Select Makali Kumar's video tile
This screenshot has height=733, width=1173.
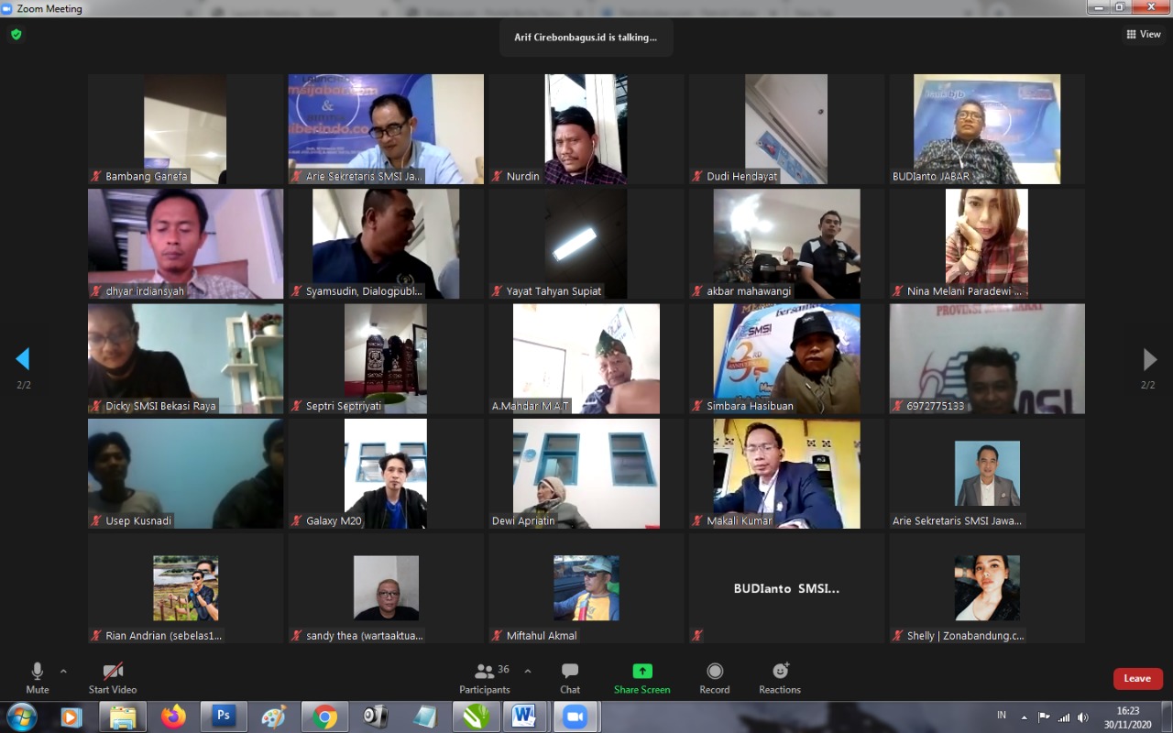click(786, 474)
